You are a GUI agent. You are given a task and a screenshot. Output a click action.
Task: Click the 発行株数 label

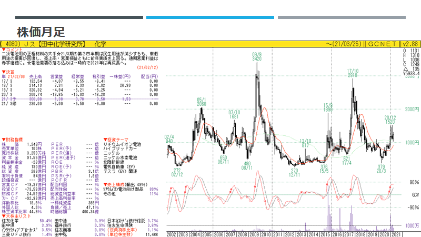[x=10, y=153]
